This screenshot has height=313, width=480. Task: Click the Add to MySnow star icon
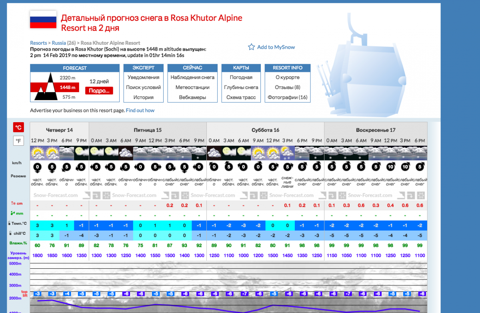[x=251, y=47]
